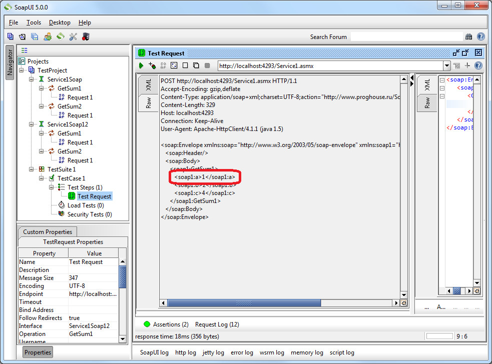Click the response editor horizontal scrollbar thumb

pyautogui.click(x=457, y=291)
